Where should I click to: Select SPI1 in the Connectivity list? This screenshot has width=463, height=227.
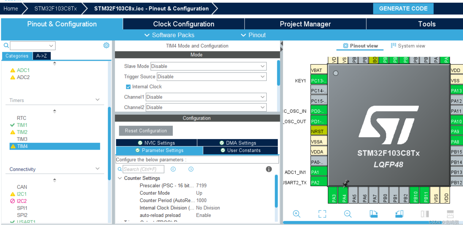pos(22,208)
